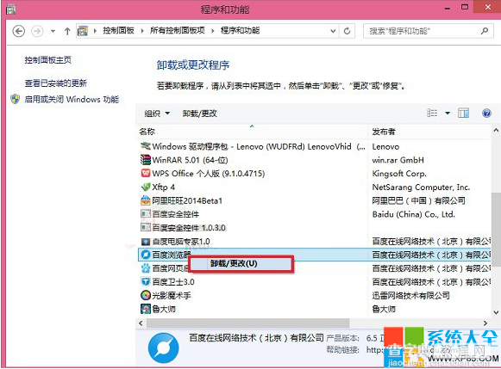Click the Baidu browser details pane icon
The height and width of the screenshot is (369, 501).
click(163, 348)
